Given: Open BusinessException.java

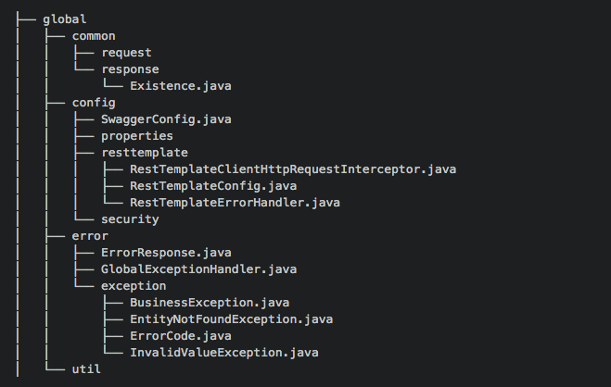Looking at the screenshot, I should click(x=210, y=303).
